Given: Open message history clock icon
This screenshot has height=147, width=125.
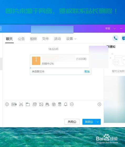Looking at the screenshot, I should pos(99,104).
